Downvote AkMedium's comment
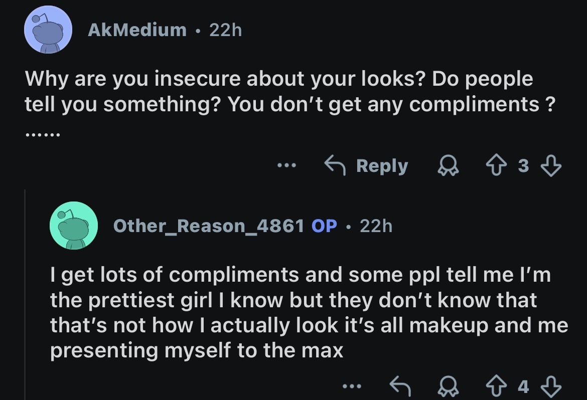The image size is (587, 400). [551, 166]
